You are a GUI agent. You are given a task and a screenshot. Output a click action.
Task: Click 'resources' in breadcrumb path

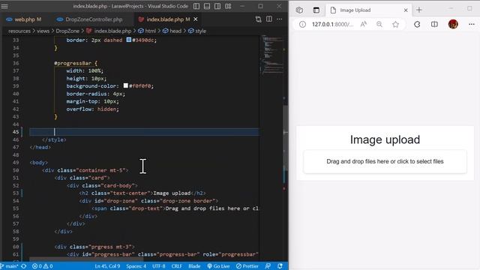click(19, 31)
